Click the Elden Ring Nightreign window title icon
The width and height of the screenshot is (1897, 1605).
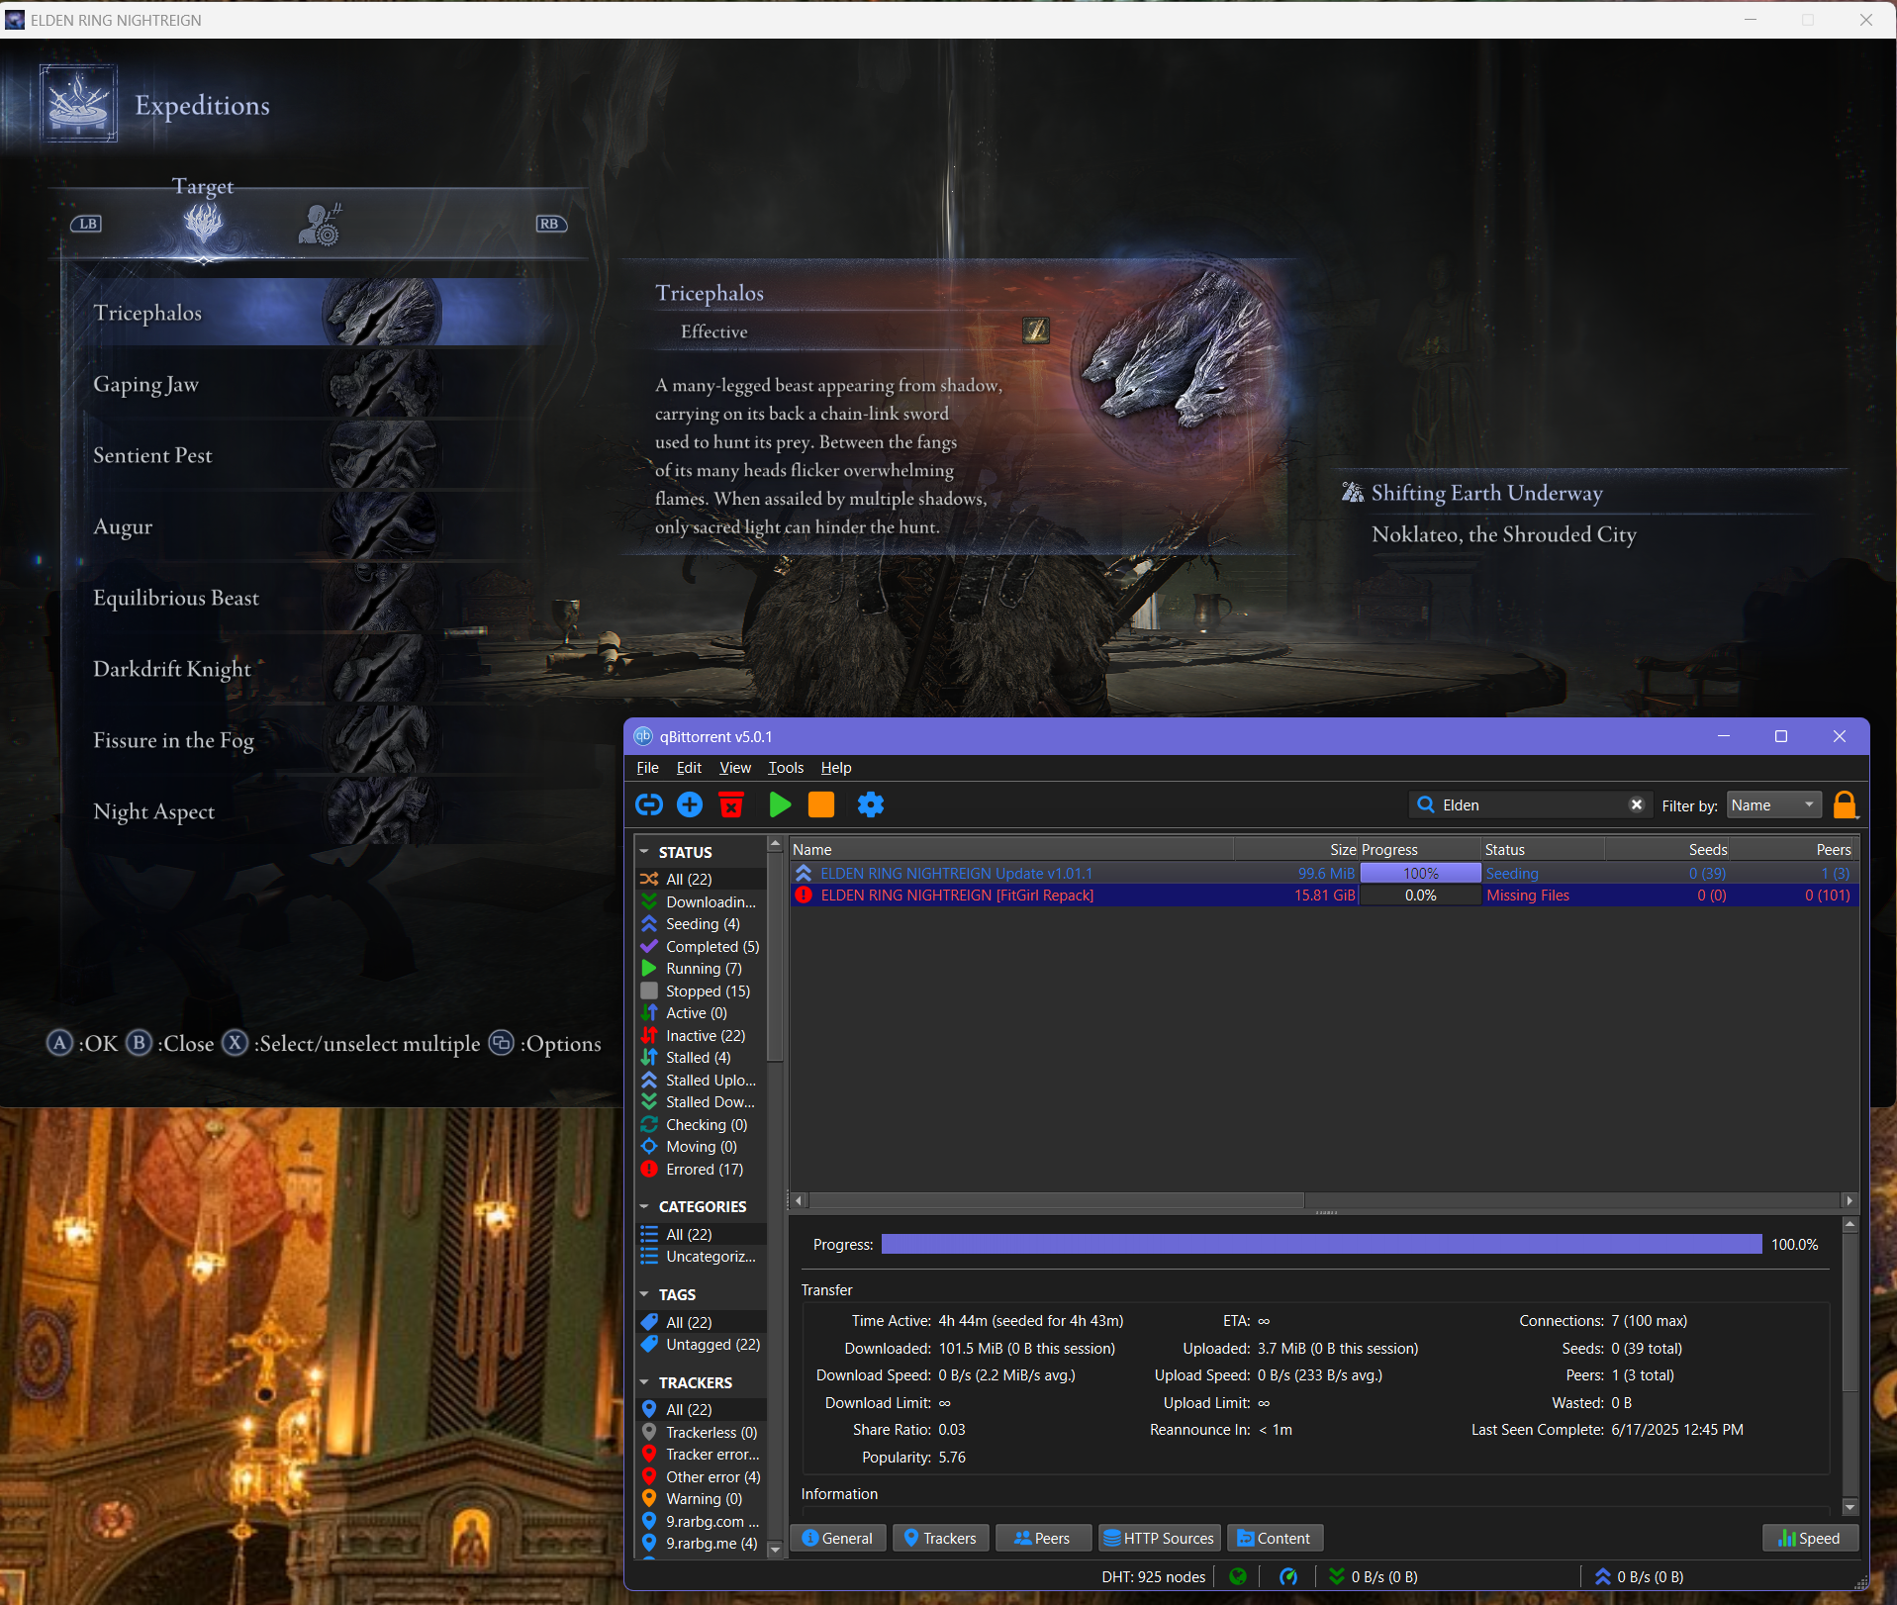15,20
